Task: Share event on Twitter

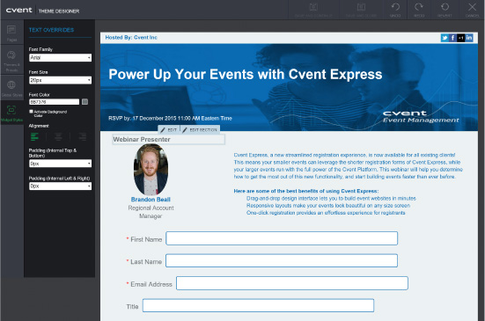Action: pyautogui.click(x=445, y=38)
